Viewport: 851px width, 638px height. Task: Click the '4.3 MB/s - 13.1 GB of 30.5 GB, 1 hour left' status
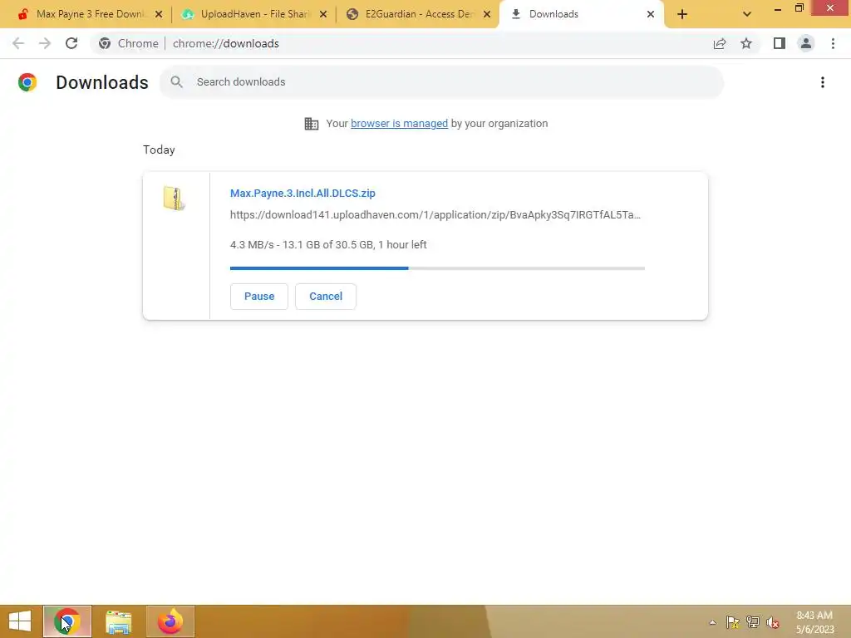click(328, 245)
